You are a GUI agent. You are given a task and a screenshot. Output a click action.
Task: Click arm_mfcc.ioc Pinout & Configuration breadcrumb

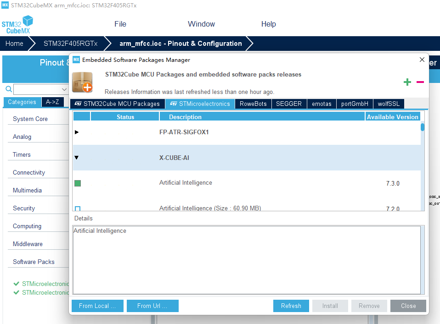click(x=181, y=44)
